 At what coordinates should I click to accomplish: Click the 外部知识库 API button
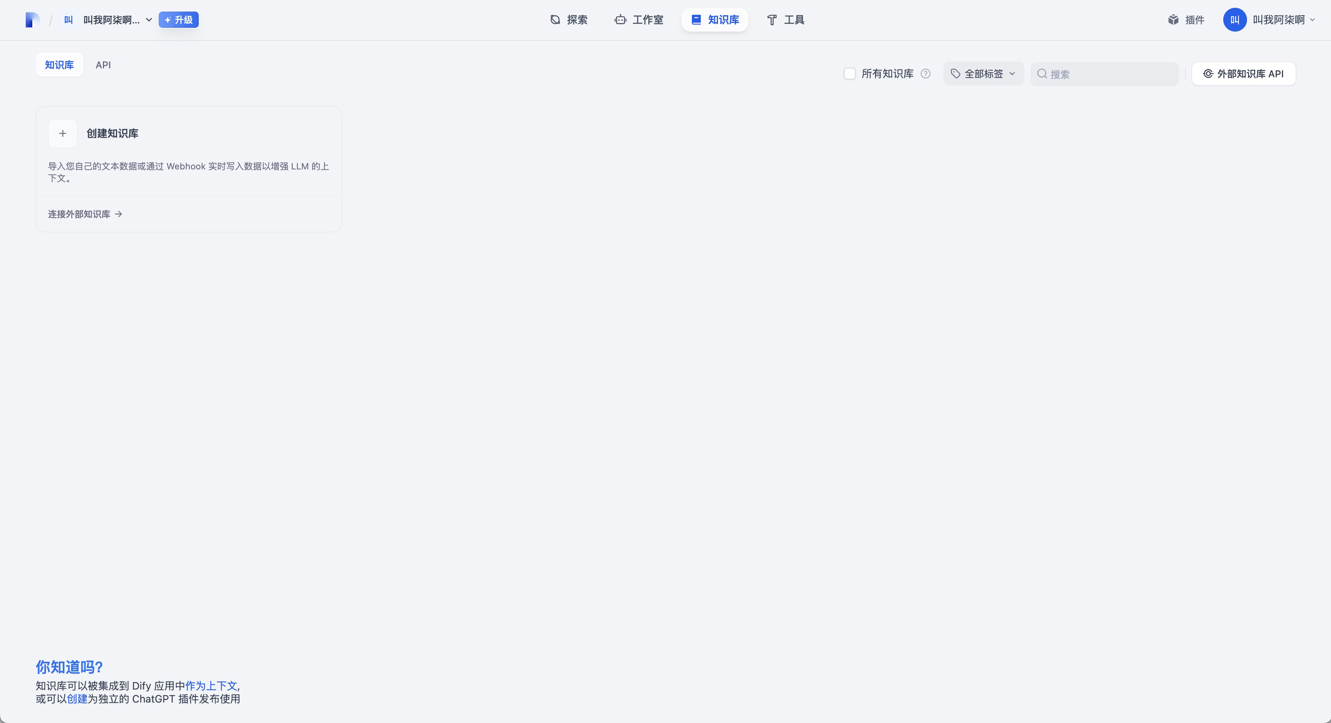click(1243, 74)
